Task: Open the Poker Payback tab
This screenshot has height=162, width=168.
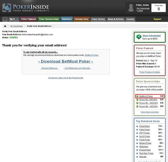Action: [28, 19]
